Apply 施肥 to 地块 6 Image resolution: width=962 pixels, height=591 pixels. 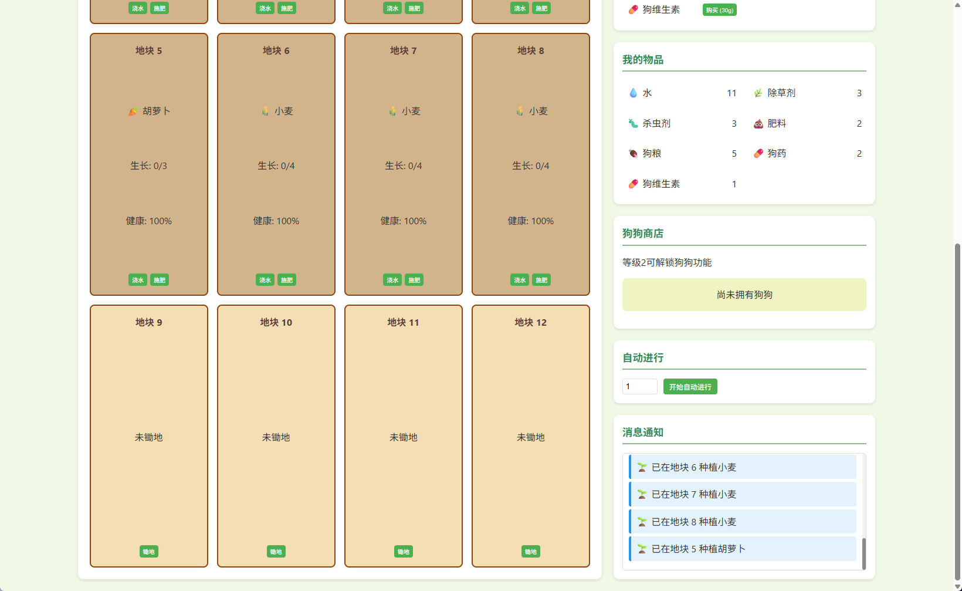pyautogui.click(x=287, y=280)
